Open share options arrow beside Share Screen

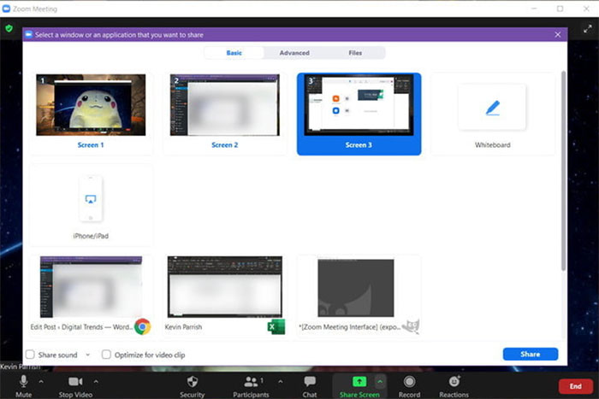coord(381,381)
